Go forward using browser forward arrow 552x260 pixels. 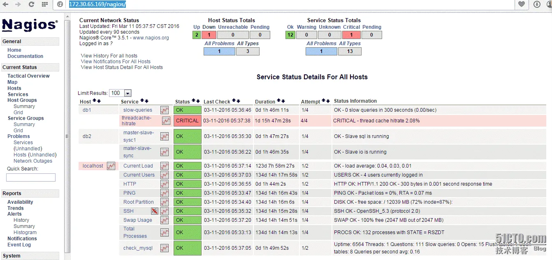(x=18, y=5)
